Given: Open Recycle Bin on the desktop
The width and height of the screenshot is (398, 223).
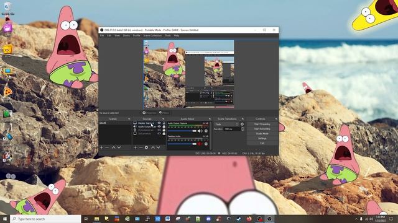Looking at the screenshot, I should pyautogui.click(x=7, y=8).
